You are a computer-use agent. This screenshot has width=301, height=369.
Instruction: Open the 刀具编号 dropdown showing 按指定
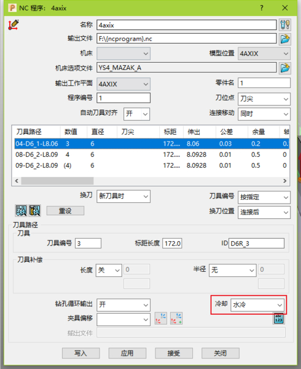[x=264, y=197]
